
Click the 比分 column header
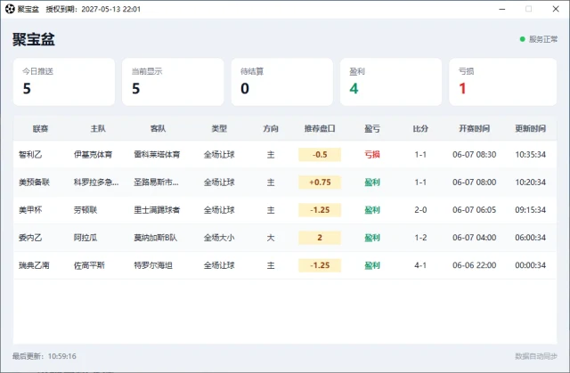point(420,128)
